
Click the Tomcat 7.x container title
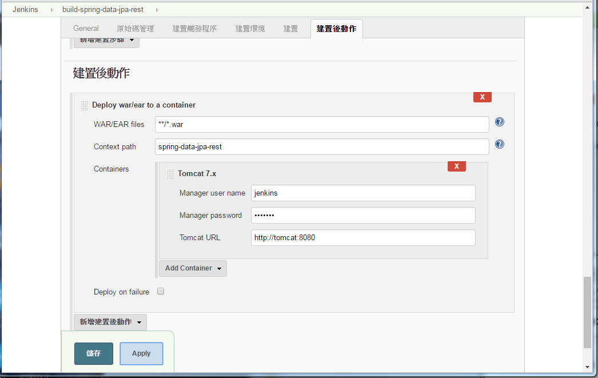[x=197, y=173]
